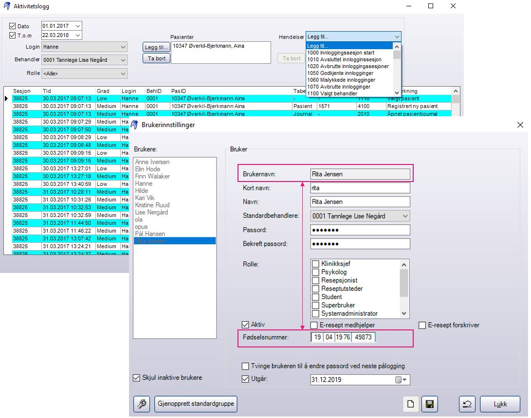Click the new blank document icon button

click(x=410, y=404)
